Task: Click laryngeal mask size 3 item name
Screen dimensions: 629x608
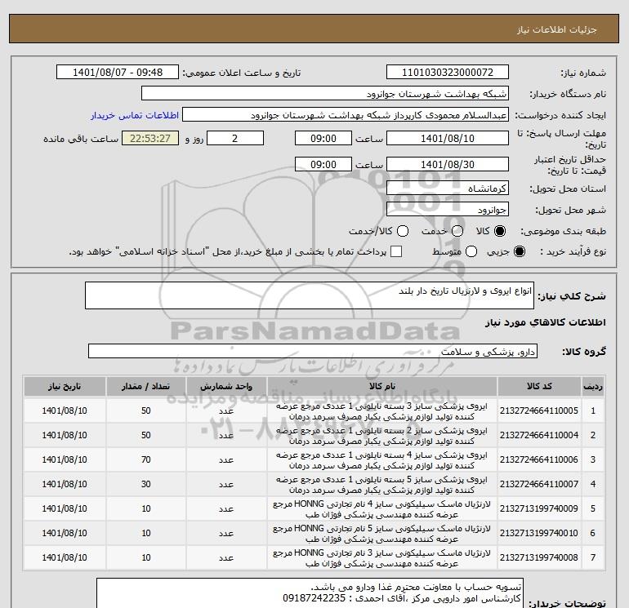Action: click(x=382, y=558)
